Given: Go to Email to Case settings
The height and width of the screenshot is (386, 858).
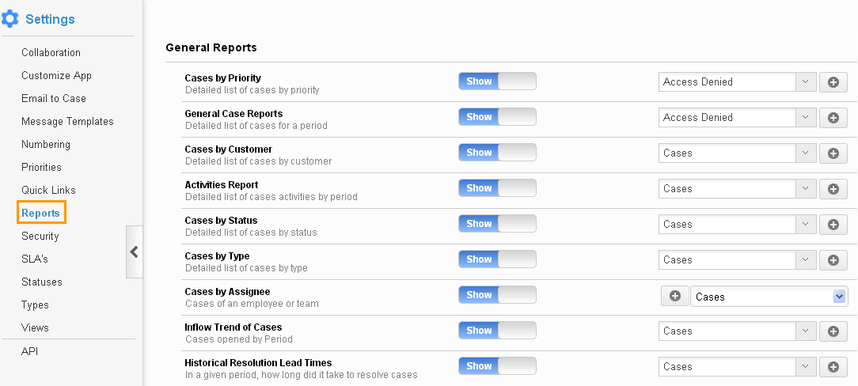Looking at the screenshot, I should pos(54,98).
